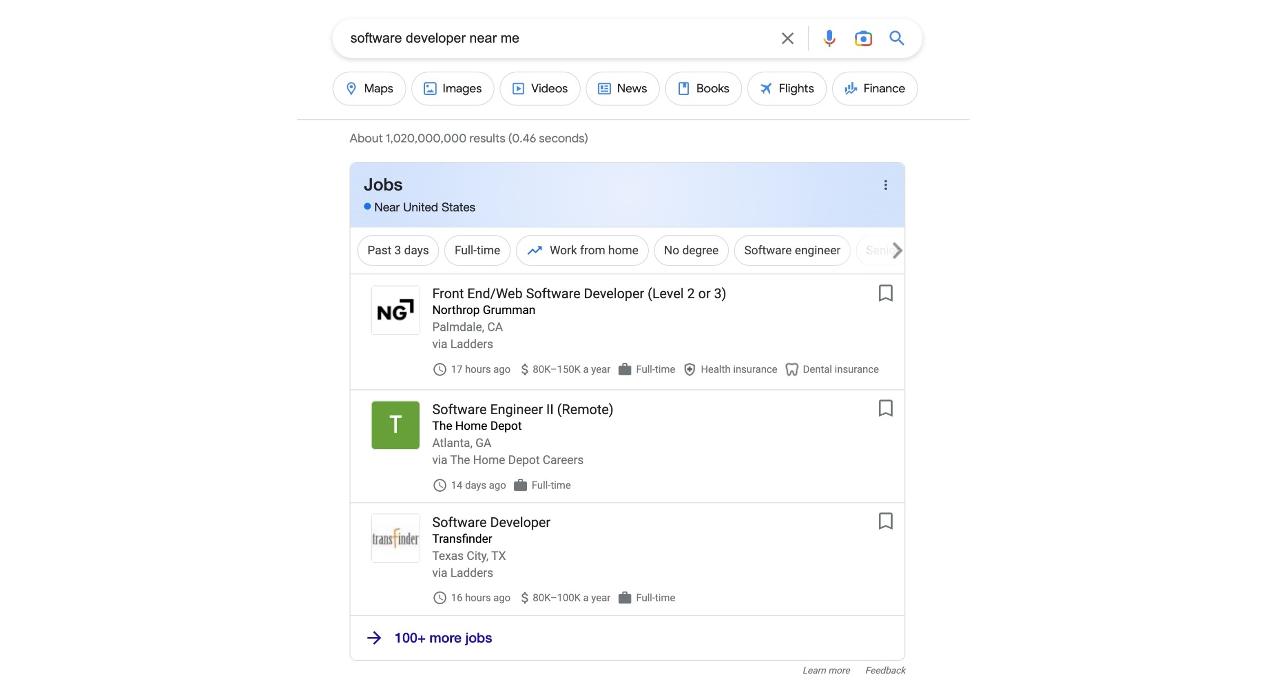Click The Home Depot green T logo
This screenshot has width=1267, height=686.
(395, 425)
